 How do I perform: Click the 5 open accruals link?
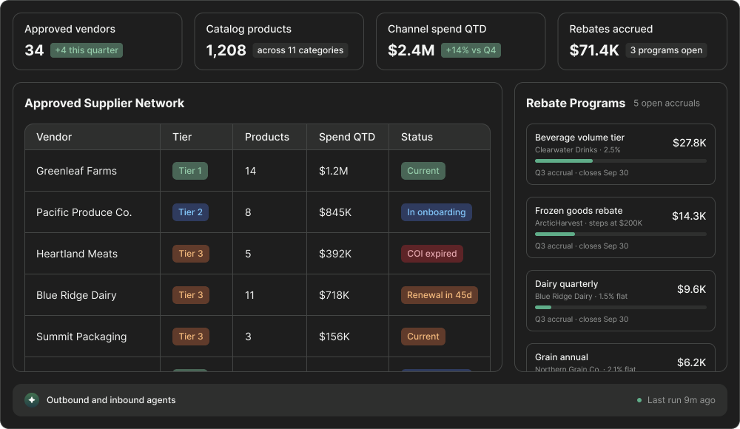pos(667,103)
